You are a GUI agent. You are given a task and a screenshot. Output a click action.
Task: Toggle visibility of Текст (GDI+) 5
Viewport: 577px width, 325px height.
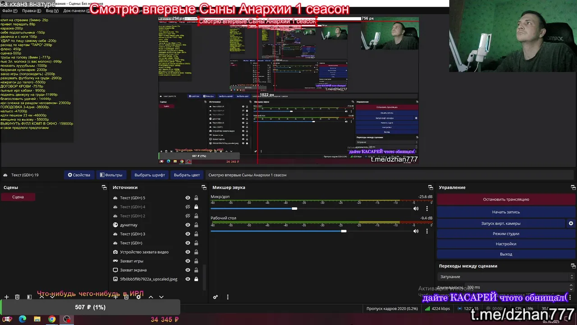(x=188, y=198)
